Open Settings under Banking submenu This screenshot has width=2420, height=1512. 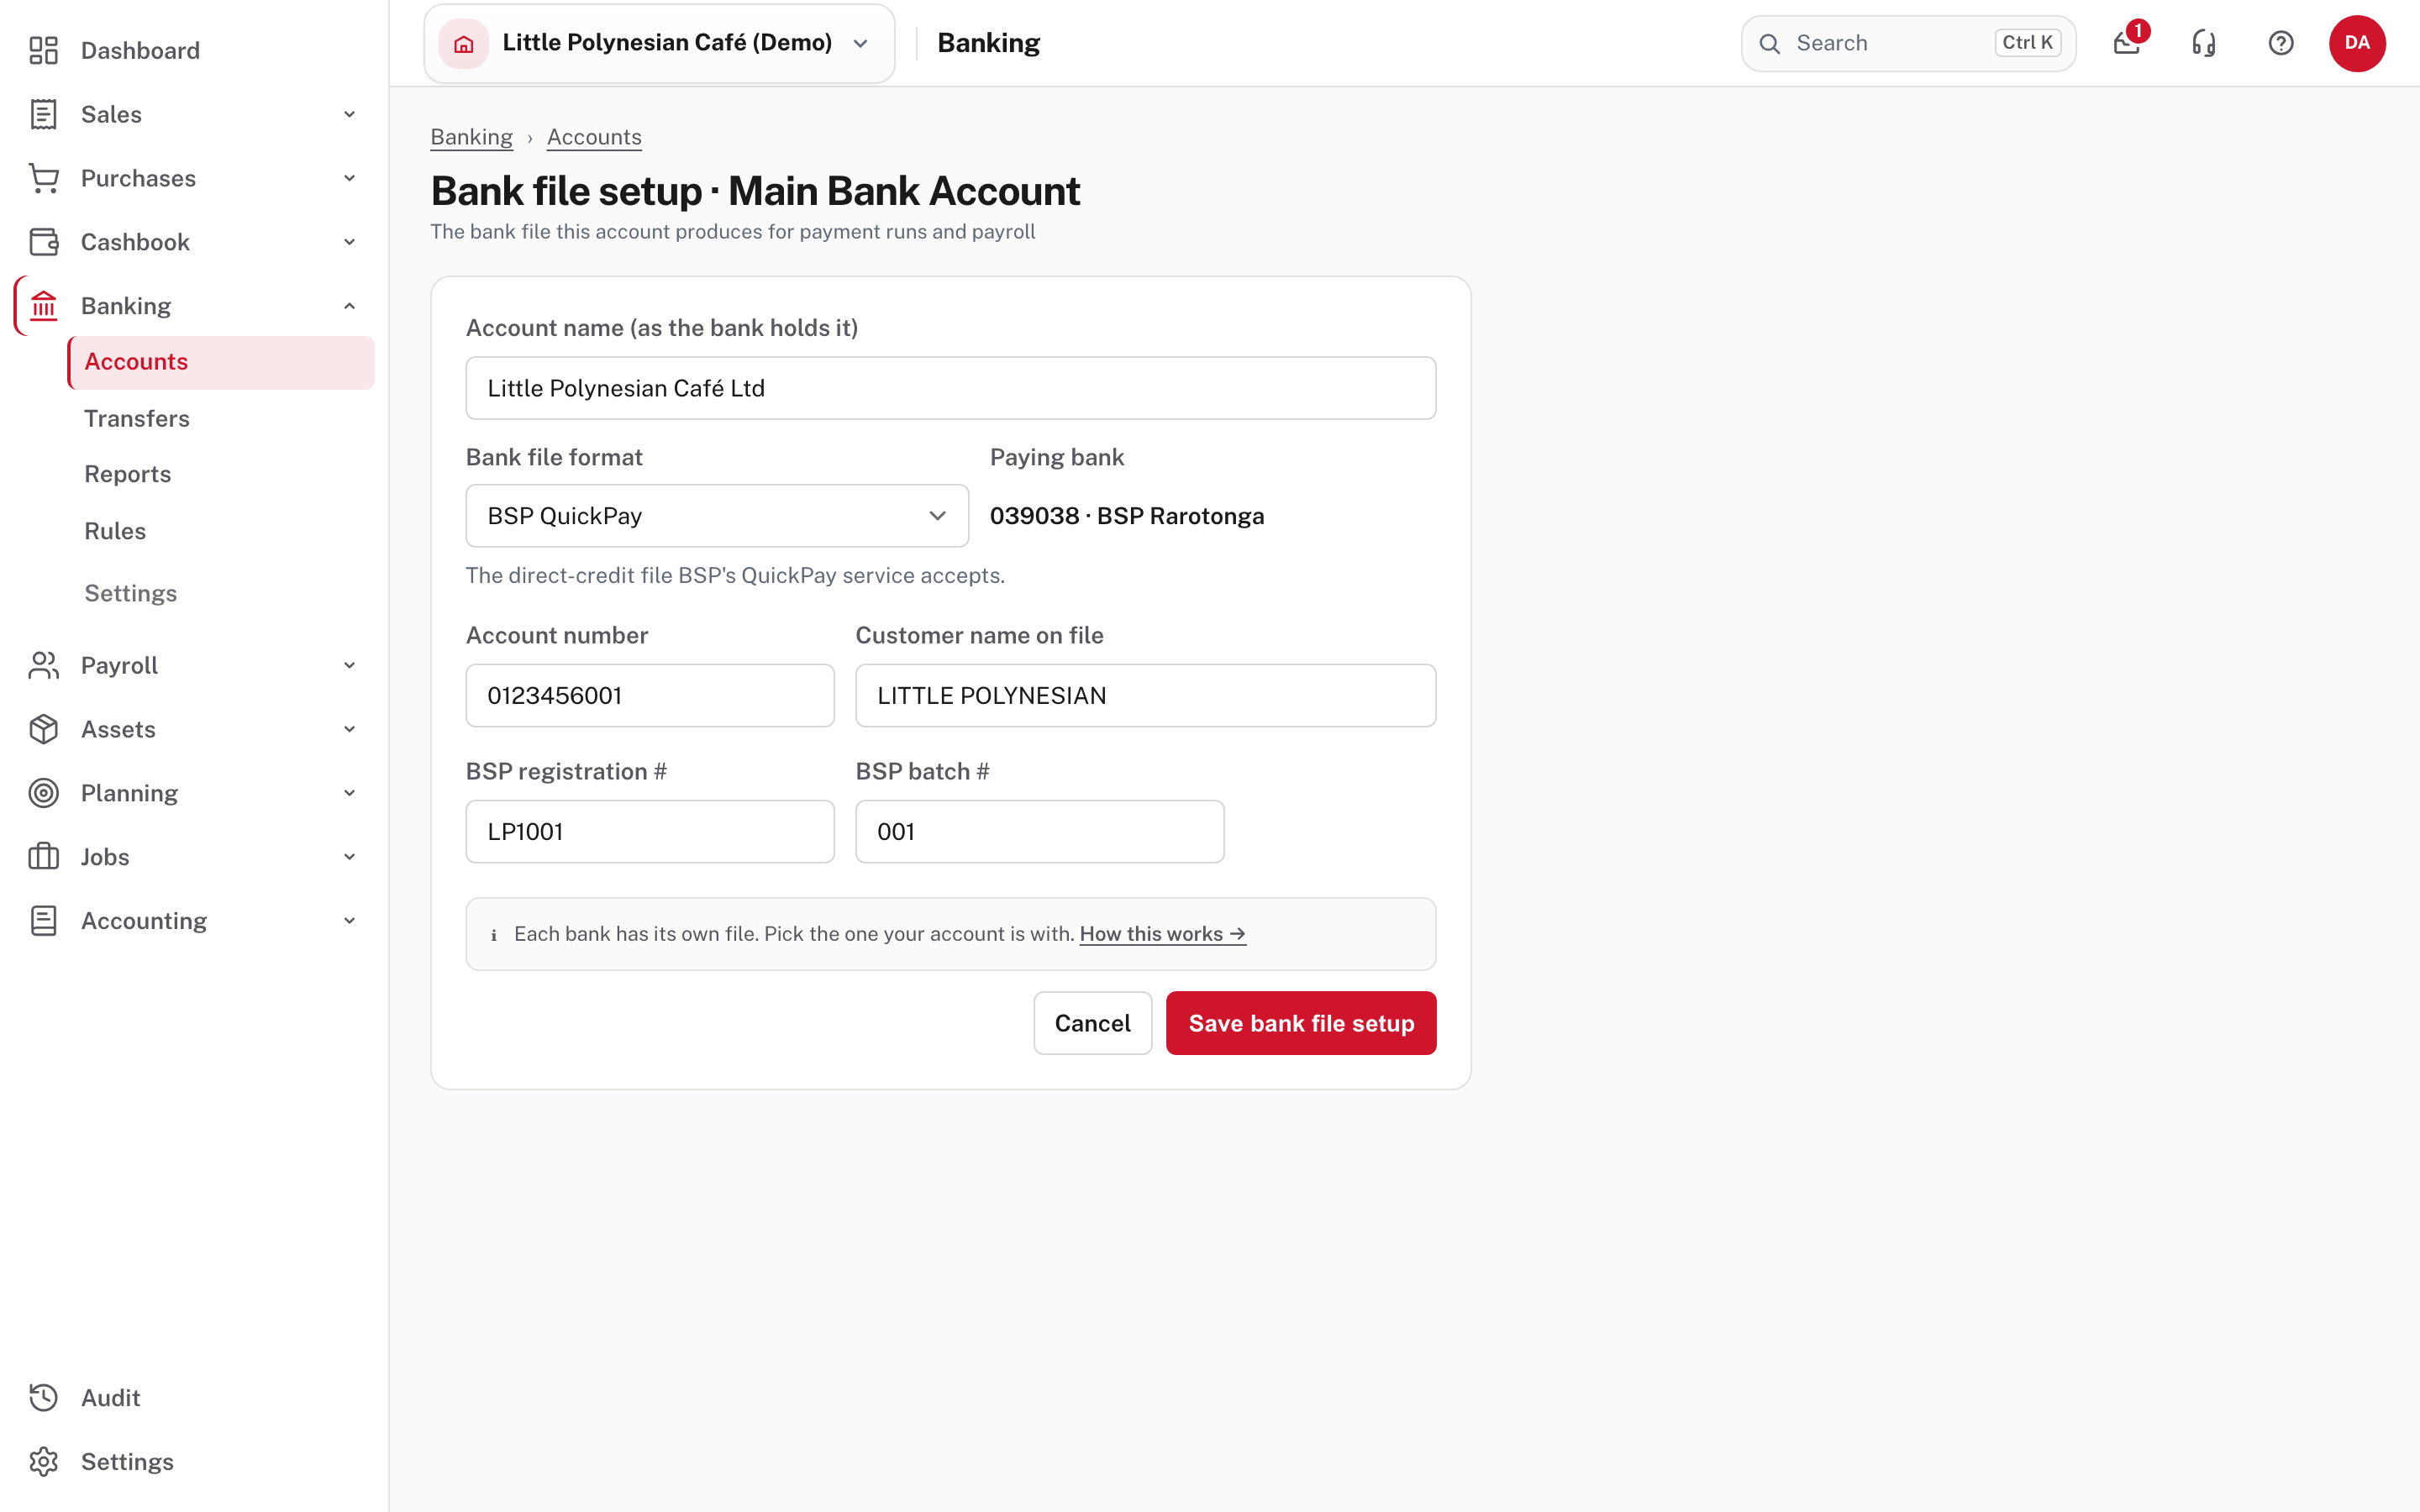[x=131, y=593]
